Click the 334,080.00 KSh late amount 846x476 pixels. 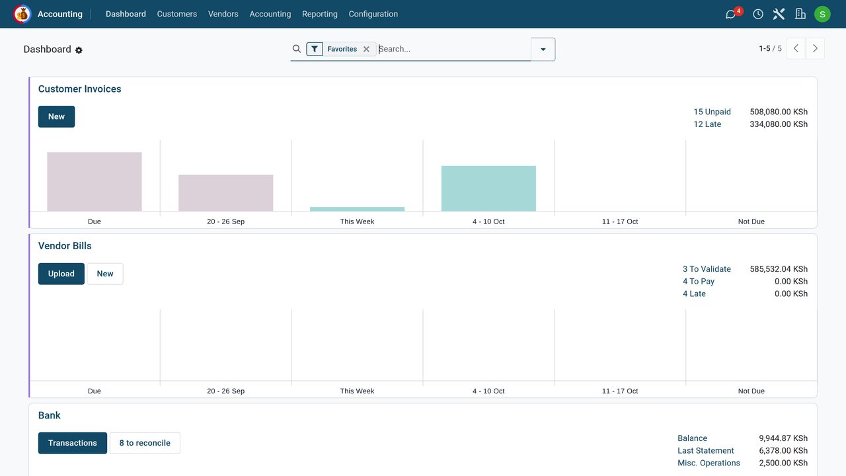pos(779,124)
